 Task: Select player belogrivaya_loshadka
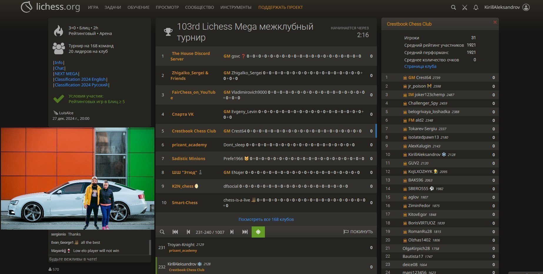pyautogui.click(x=440, y=112)
